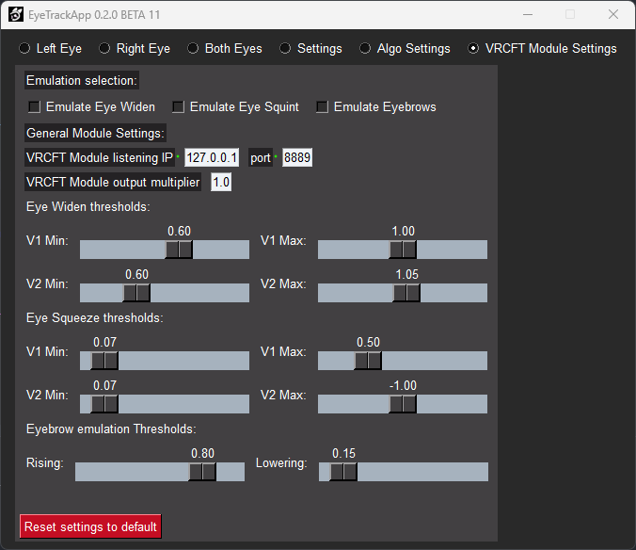Click the listening IP field 127.0.0.1
Viewport: 636px width, 550px height.
tap(212, 157)
